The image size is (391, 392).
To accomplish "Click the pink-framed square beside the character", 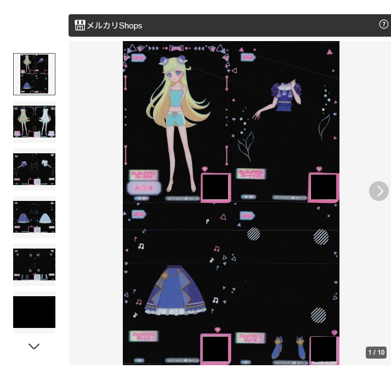I will [216, 188].
